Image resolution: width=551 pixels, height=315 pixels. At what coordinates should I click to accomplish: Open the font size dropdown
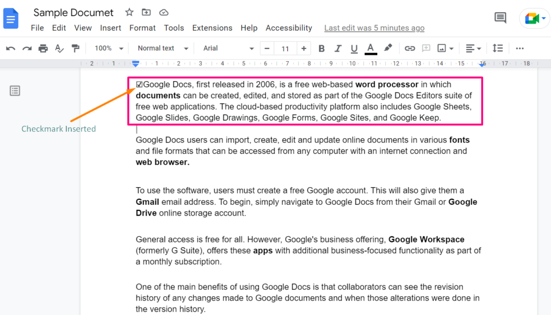tap(285, 48)
